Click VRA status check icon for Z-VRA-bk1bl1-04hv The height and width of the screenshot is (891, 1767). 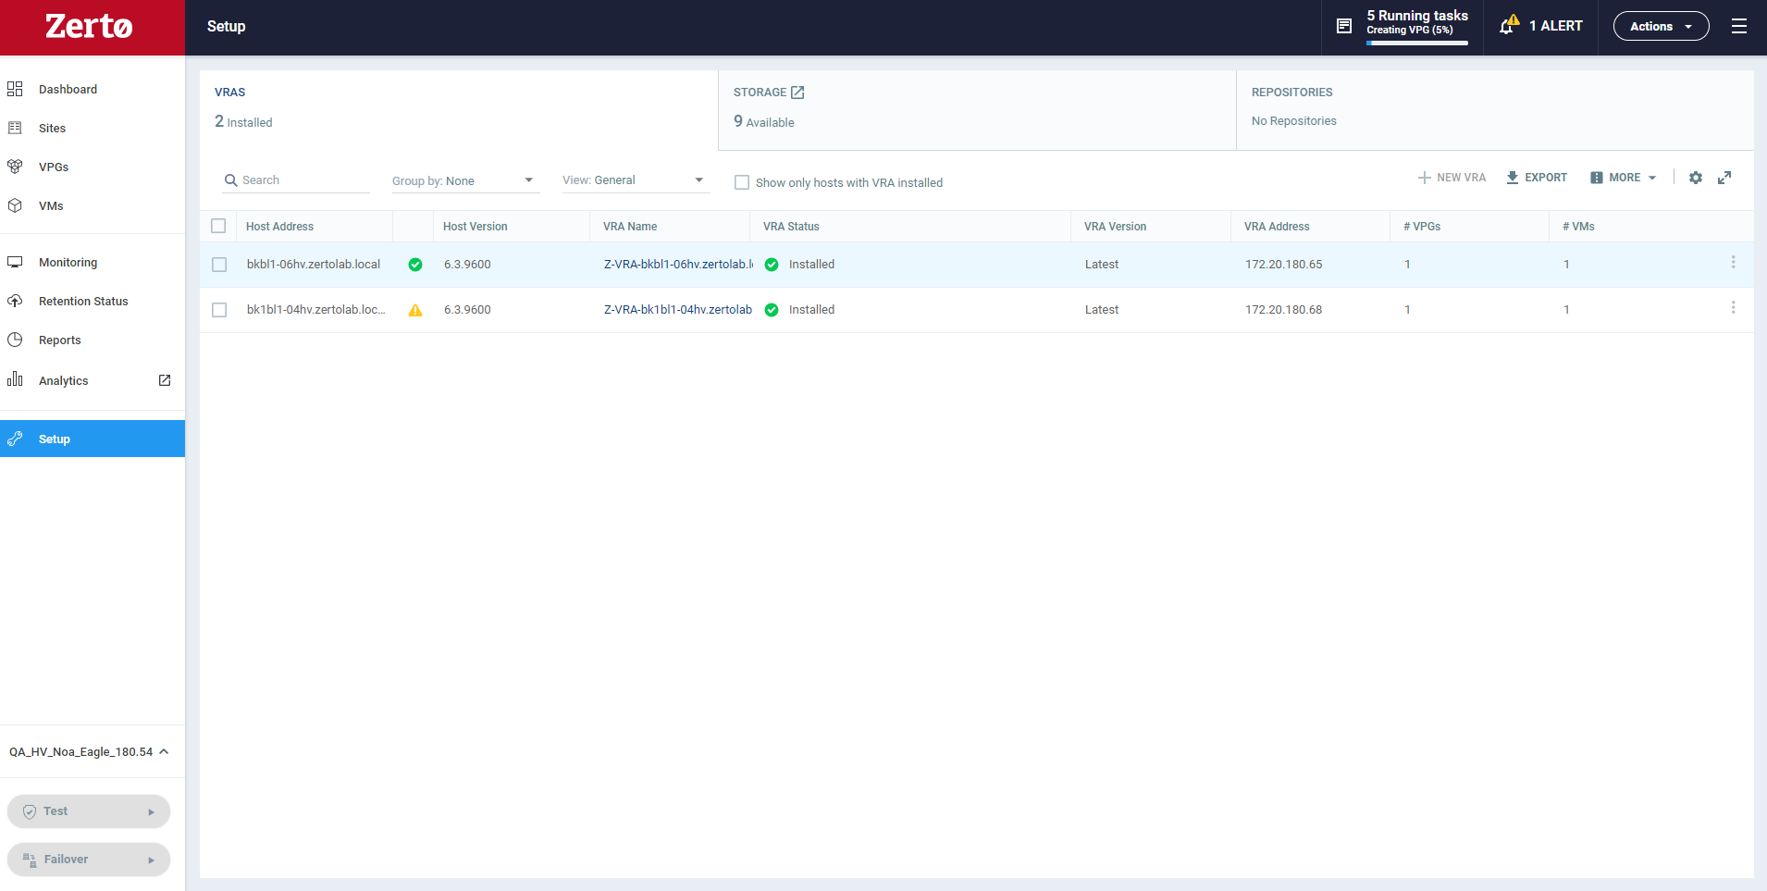[x=772, y=310]
